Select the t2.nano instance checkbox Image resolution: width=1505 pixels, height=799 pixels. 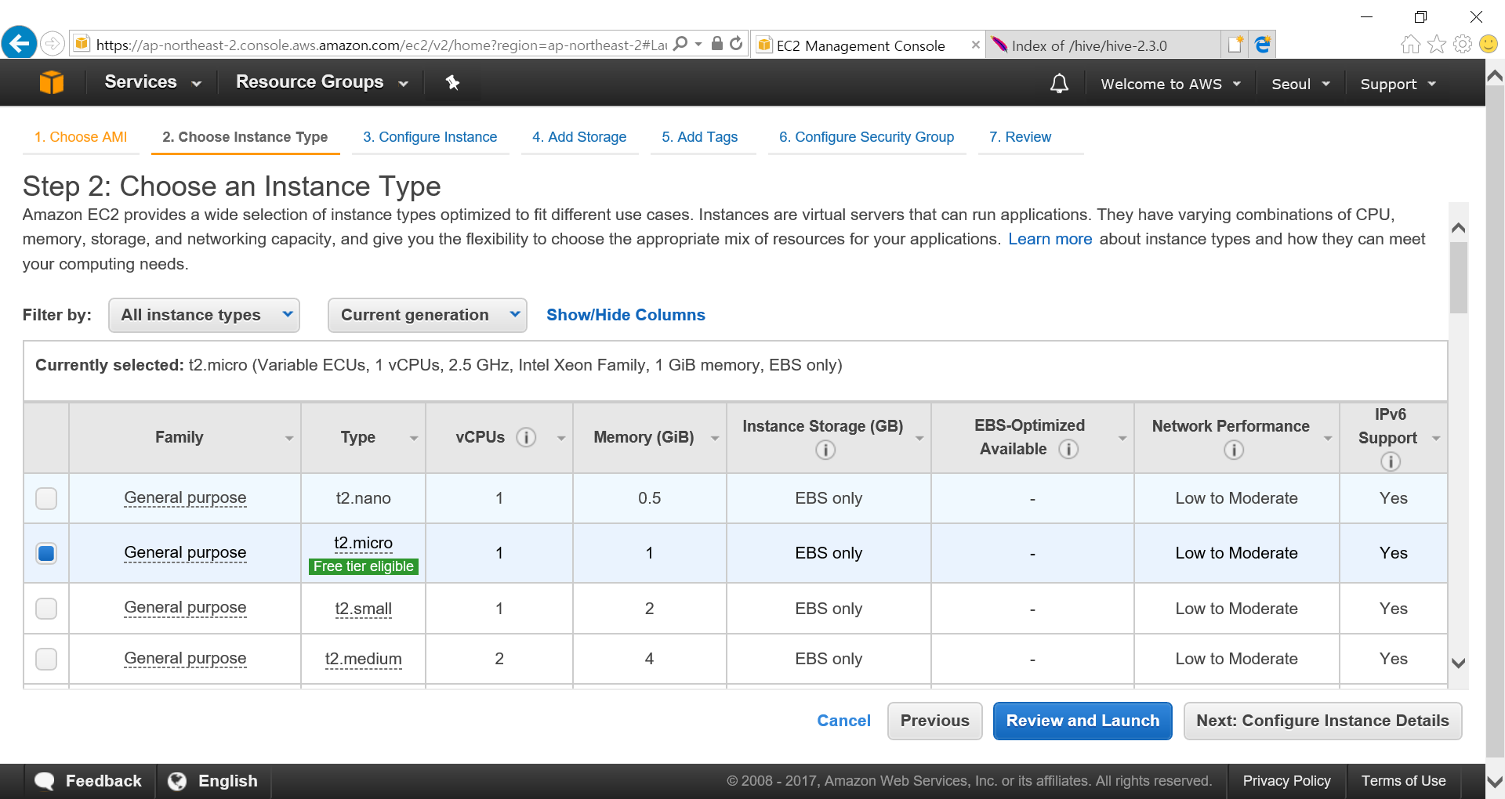click(x=46, y=498)
